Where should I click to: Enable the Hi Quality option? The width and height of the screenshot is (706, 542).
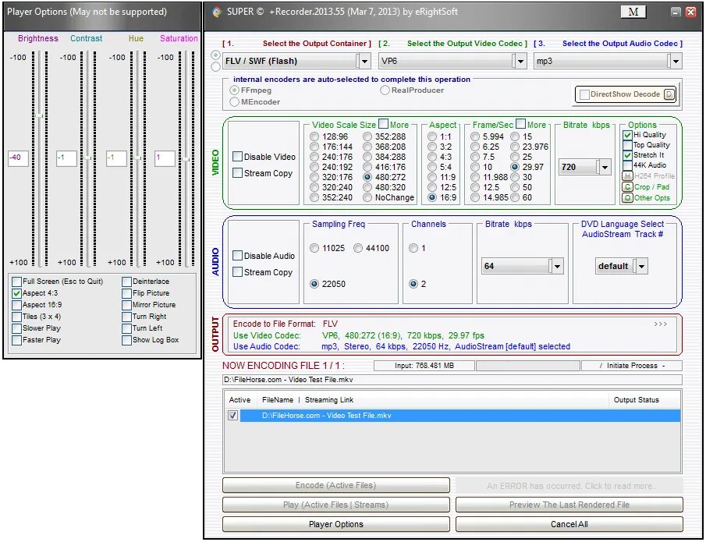click(x=627, y=135)
